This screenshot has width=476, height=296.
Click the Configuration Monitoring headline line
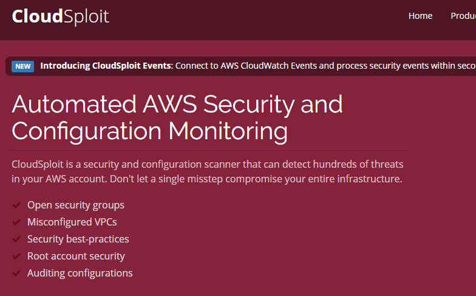coord(149,131)
